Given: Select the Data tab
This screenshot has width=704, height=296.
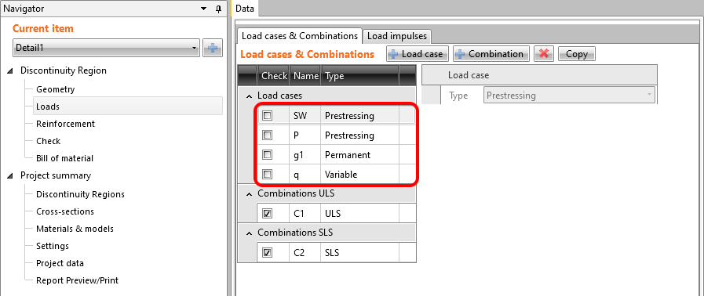Looking at the screenshot, I should tap(245, 8).
